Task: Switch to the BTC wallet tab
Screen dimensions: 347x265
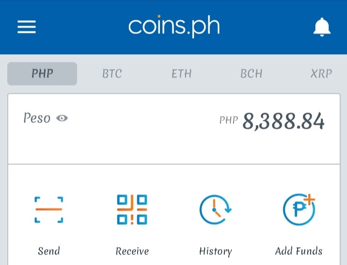Action: (x=112, y=74)
